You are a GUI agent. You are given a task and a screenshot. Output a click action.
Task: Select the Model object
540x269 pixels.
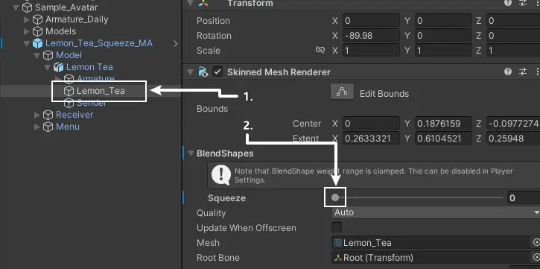coord(69,55)
